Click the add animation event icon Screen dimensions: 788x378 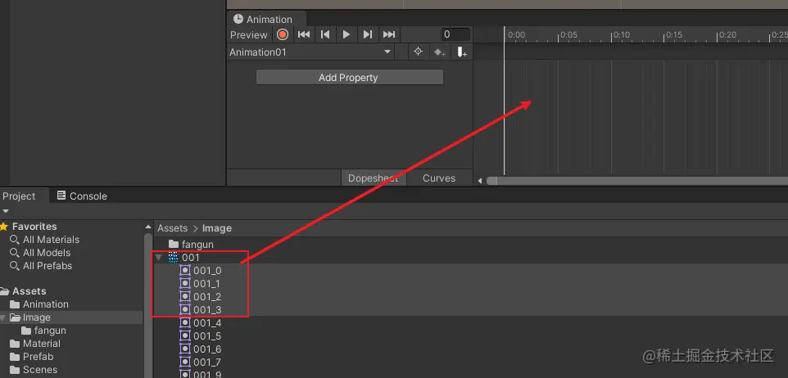click(462, 52)
